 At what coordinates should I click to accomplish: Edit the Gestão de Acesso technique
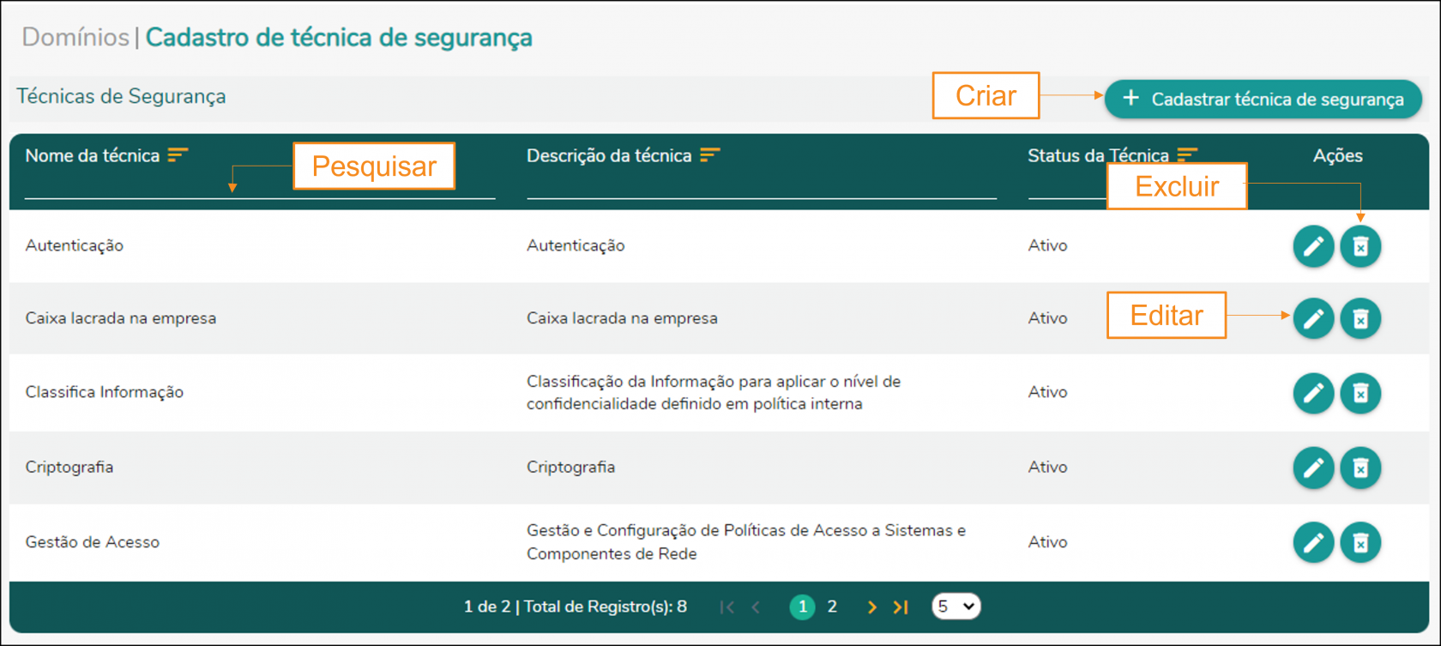[x=1313, y=542]
